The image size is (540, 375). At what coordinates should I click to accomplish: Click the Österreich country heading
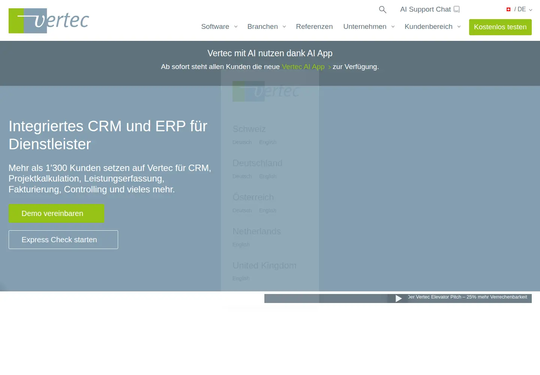tap(253, 197)
